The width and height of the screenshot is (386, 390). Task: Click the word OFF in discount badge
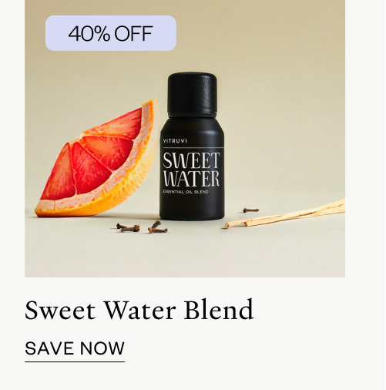133,34
